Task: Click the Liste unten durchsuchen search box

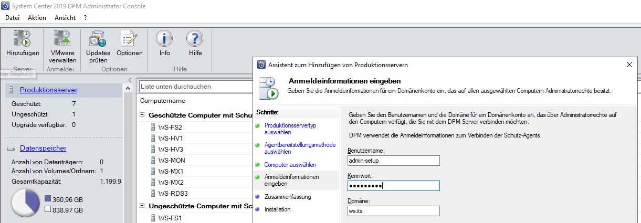Action: pyautogui.click(x=196, y=86)
